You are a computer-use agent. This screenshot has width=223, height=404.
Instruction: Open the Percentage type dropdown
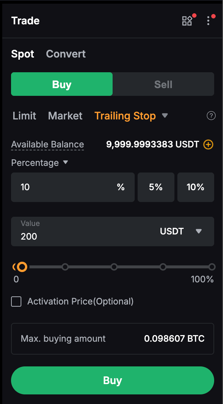[66, 163]
